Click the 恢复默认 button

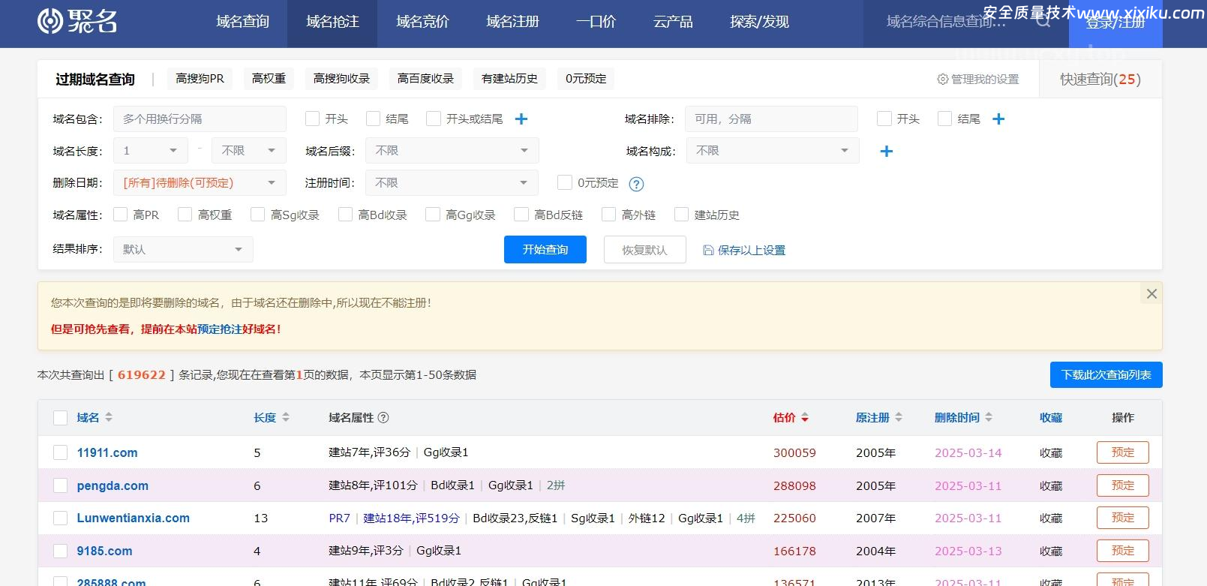pyautogui.click(x=644, y=250)
